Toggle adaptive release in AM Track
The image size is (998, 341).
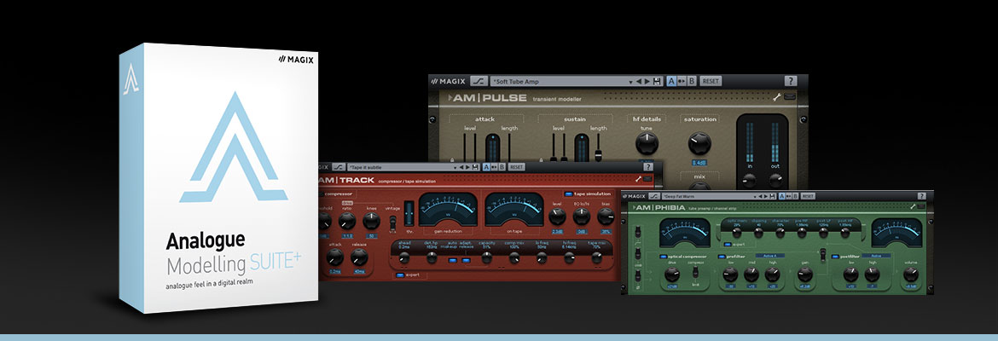[466, 260]
